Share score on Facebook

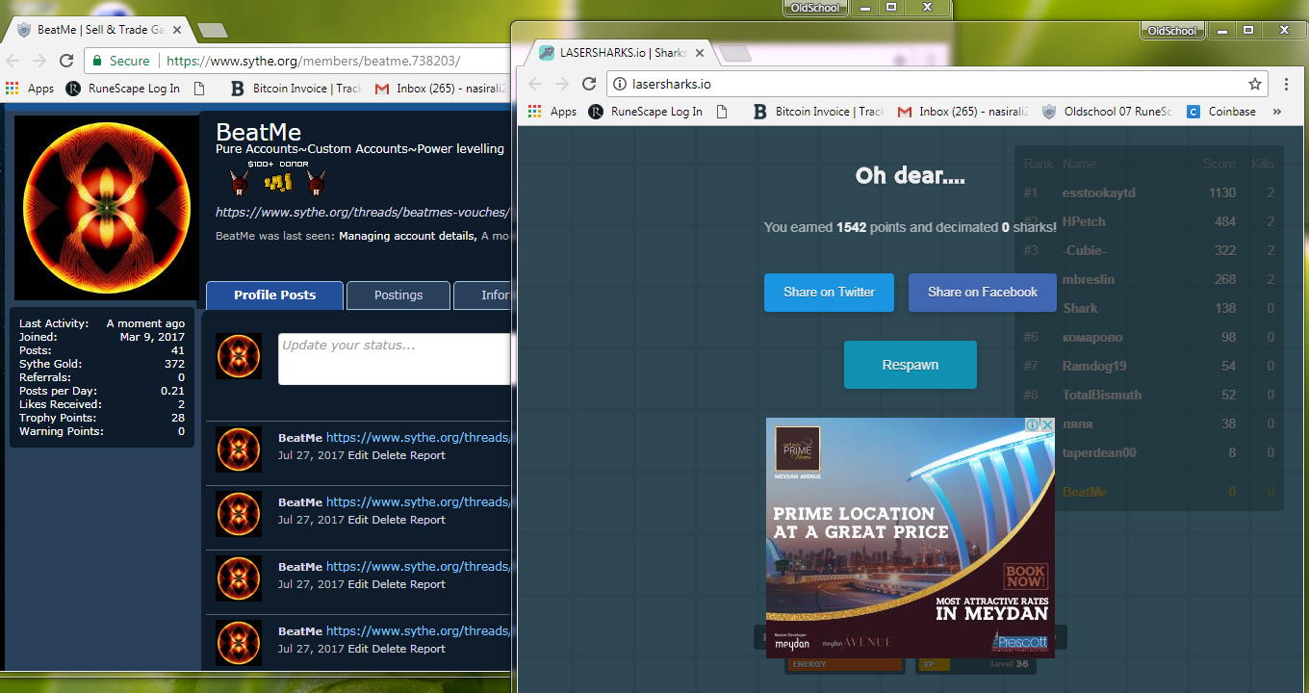click(x=983, y=293)
